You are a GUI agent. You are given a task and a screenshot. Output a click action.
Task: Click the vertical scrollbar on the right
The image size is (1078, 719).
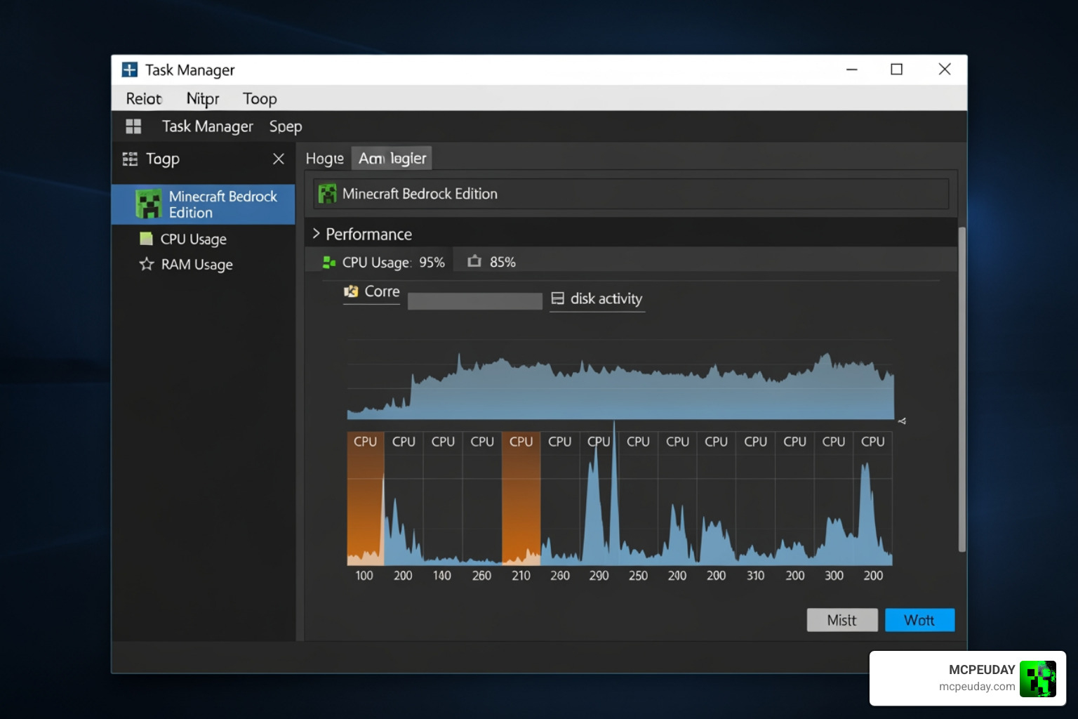(x=962, y=390)
